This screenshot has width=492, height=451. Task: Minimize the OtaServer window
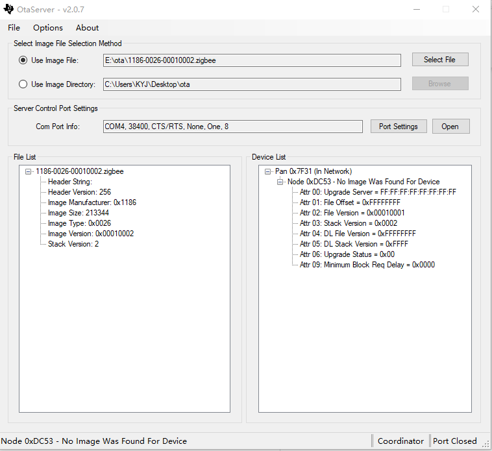pyautogui.click(x=417, y=9)
